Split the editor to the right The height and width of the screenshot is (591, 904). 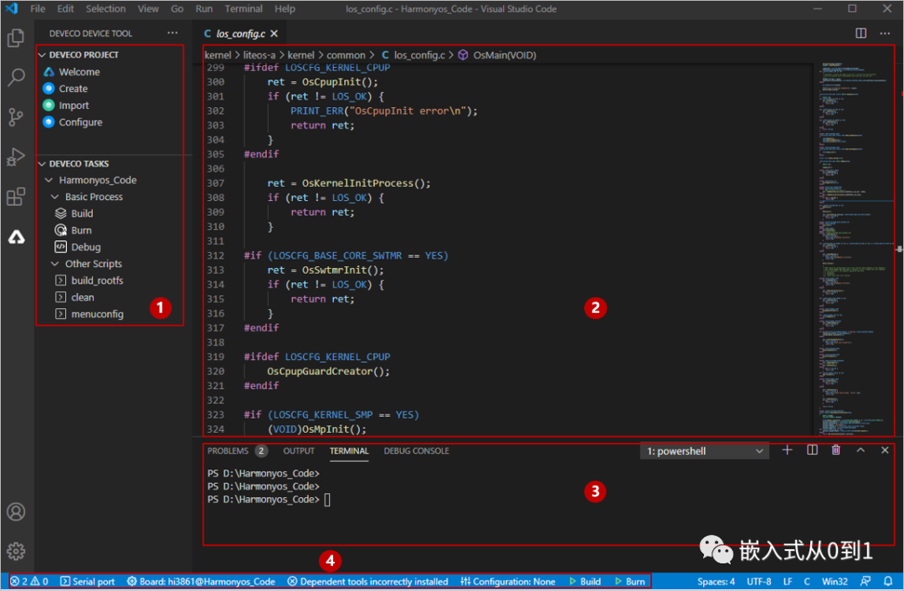tap(861, 33)
